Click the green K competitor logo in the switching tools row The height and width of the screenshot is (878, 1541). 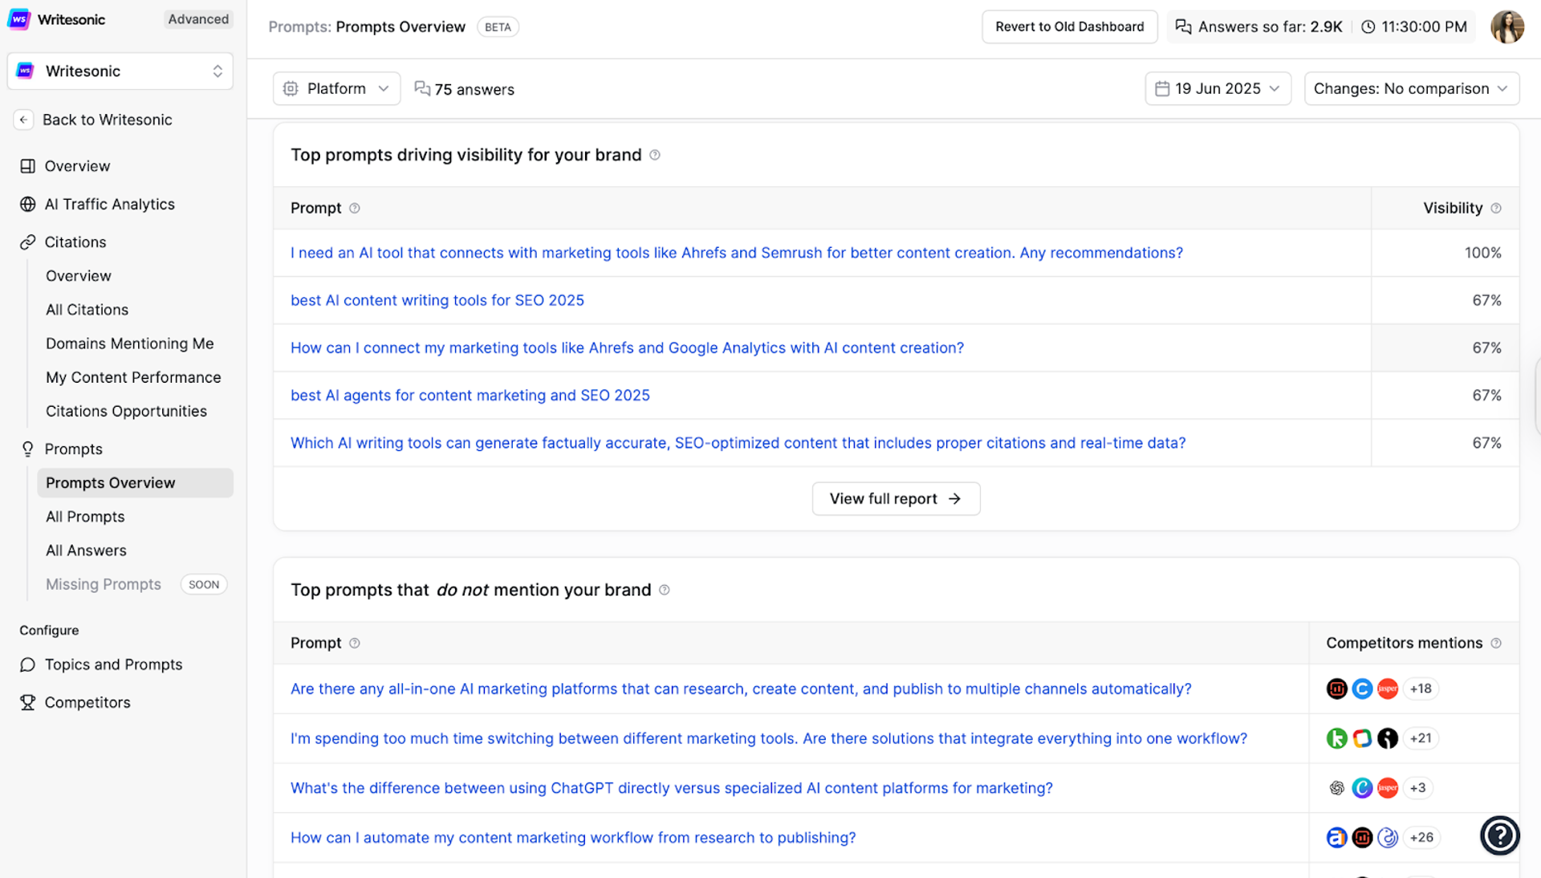[x=1336, y=738]
